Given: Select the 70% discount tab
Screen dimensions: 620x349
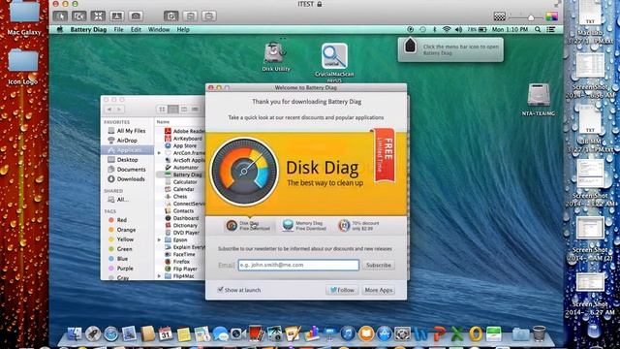Looking at the screenshot, I should pos(359,226).
